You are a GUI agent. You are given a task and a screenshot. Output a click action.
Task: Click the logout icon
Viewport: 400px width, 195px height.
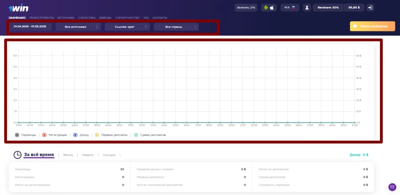(x=370, y=8)
